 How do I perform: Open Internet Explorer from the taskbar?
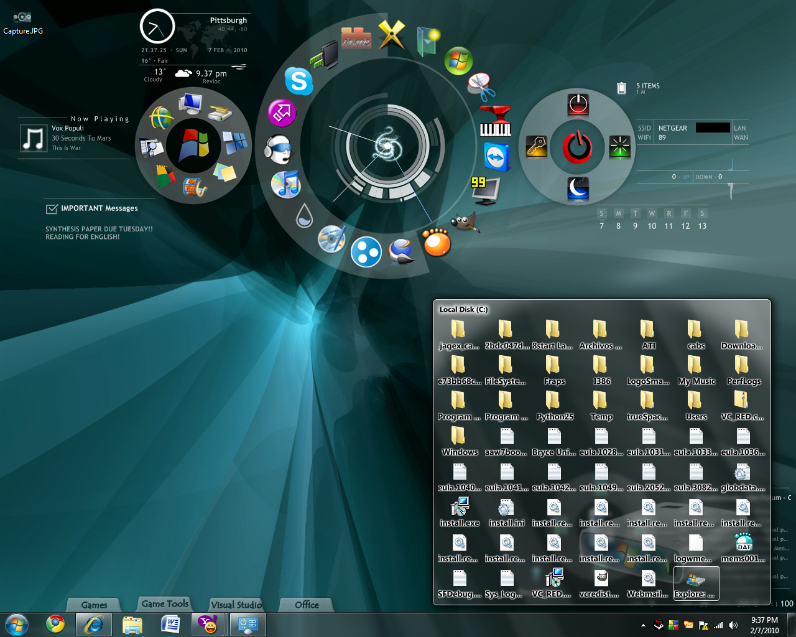tap(94, 624)
